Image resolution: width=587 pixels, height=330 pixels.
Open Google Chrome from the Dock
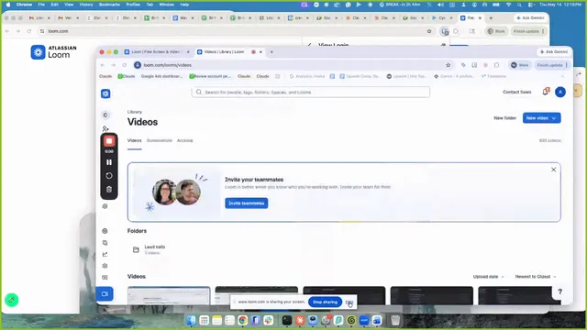click(x=242, y=320)
